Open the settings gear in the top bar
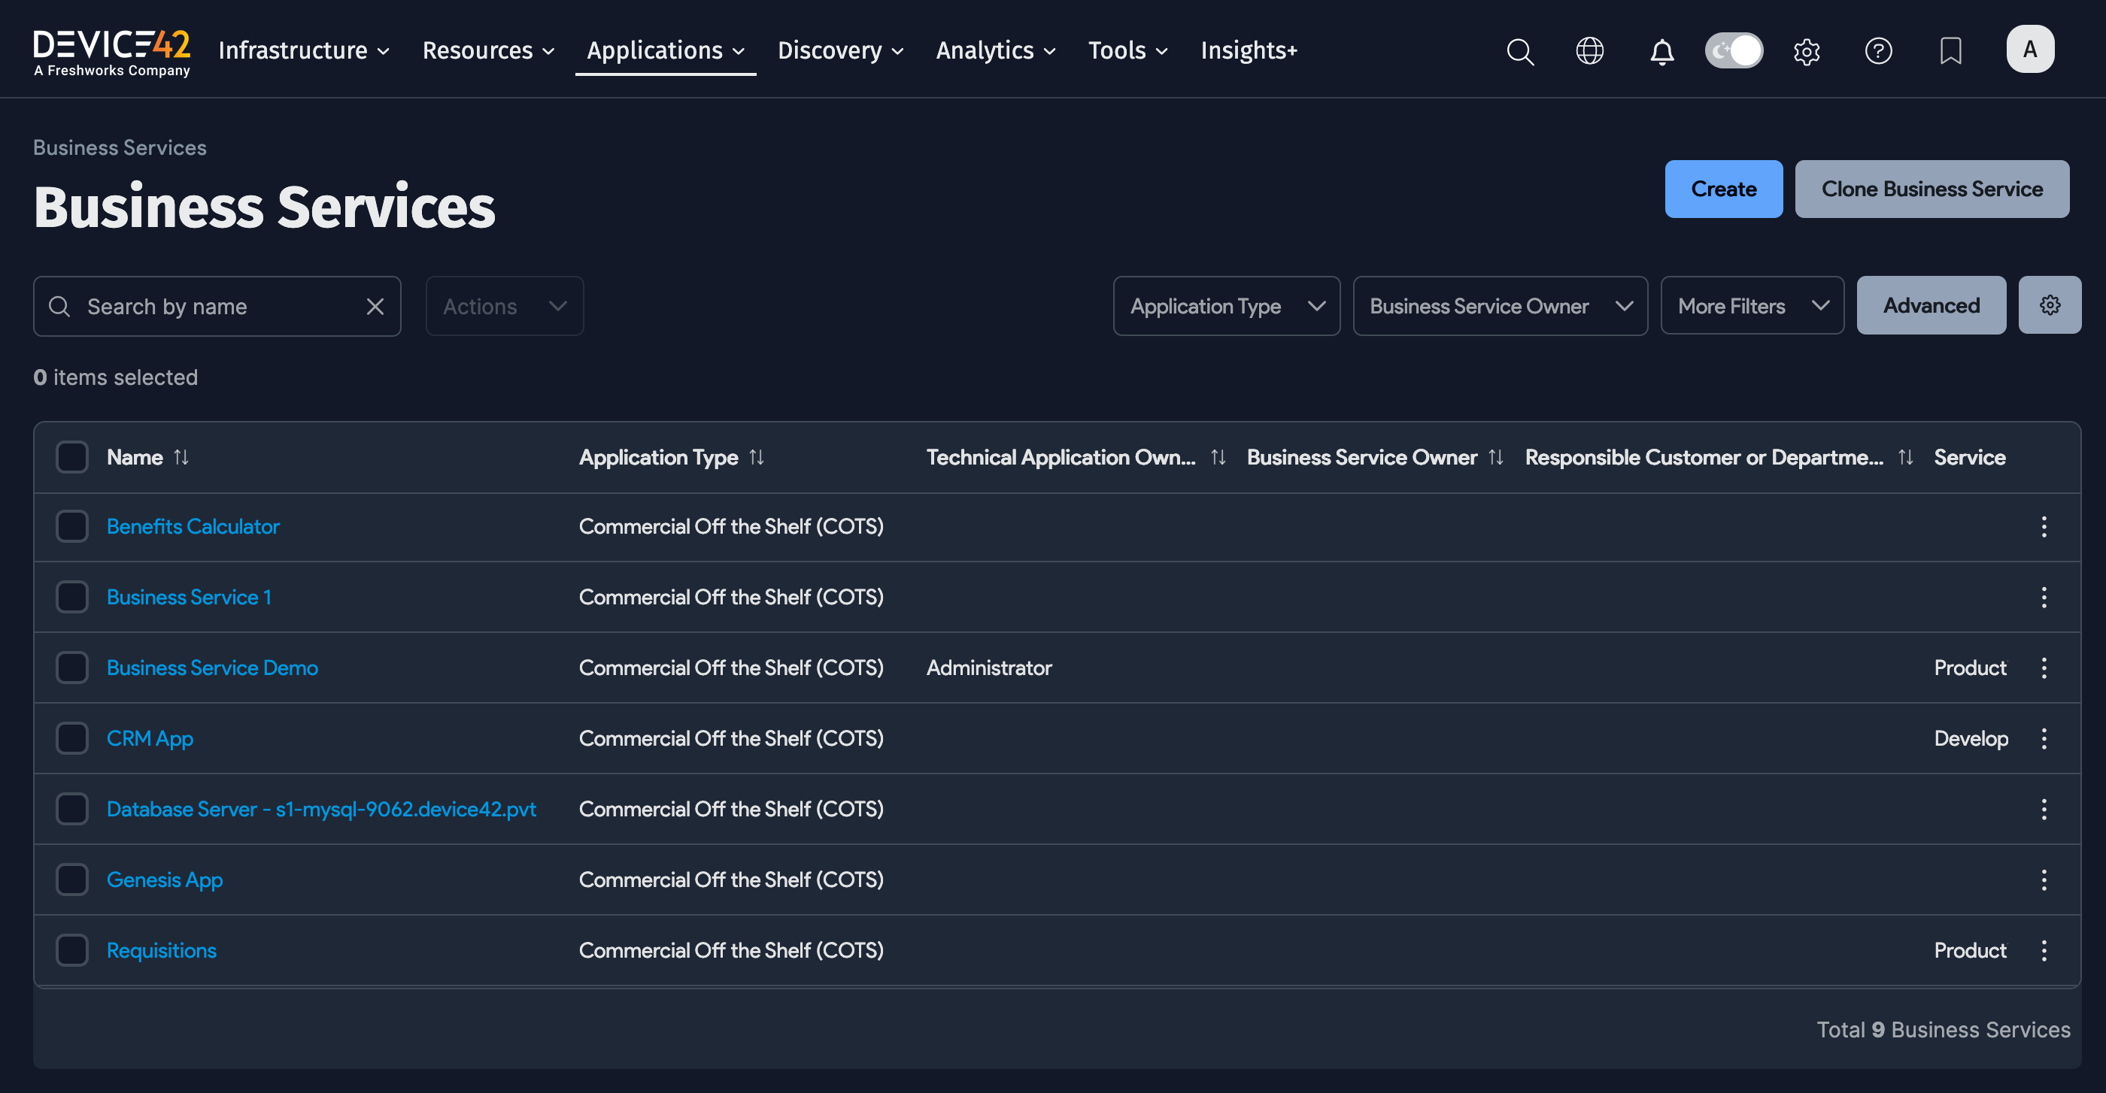 pyautogui.click(x=1807, y=50)
